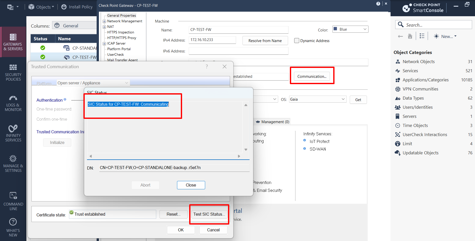Switch to the Management (0) tab
Screen dimensions: 475x241
click(272, 122)
